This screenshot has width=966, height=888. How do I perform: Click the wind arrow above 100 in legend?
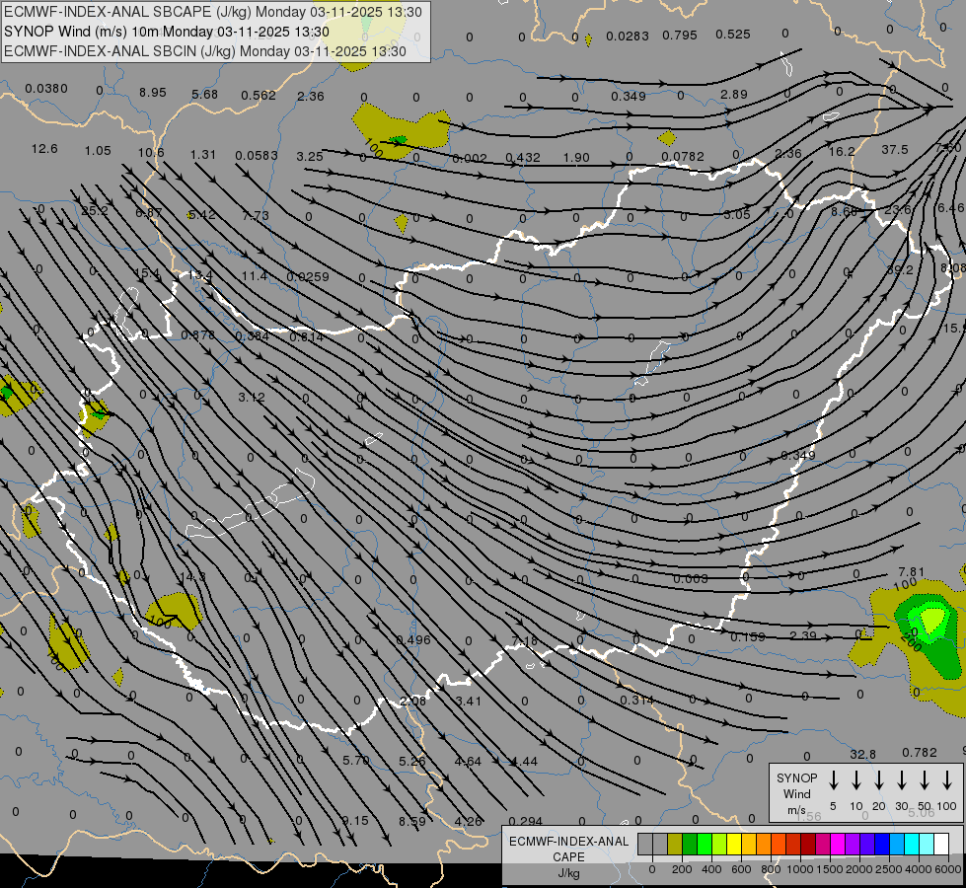tap(947, 779)
